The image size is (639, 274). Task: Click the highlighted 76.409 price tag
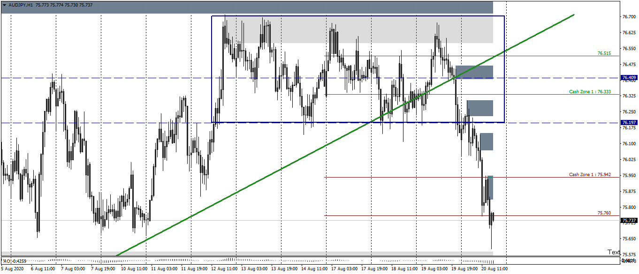coord(628,77)
